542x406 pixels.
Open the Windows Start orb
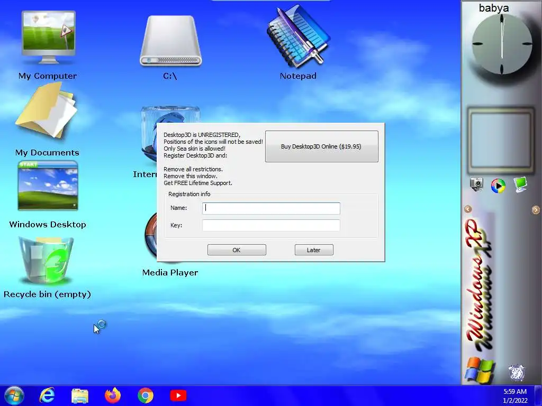14,395
